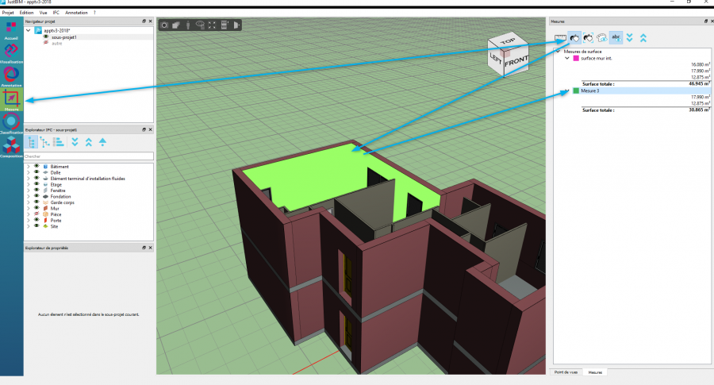Click the list view icon in IFC explorer
The image size is (714, 385).
pyautogui.click(x=59, y=142)
